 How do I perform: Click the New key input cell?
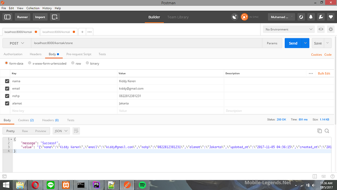64,111
